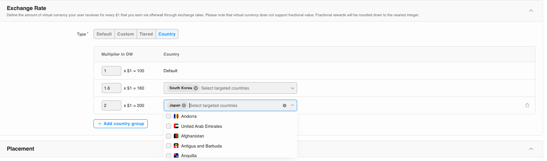Remove the Japan tag from selection
Image resolution: width=547 pixels, height=161 pixels.
click(184, 105)
